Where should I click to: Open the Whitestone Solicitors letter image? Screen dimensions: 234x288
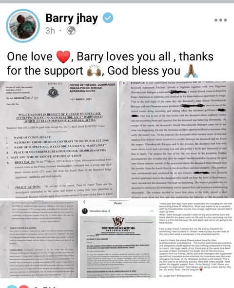(118, 239)
